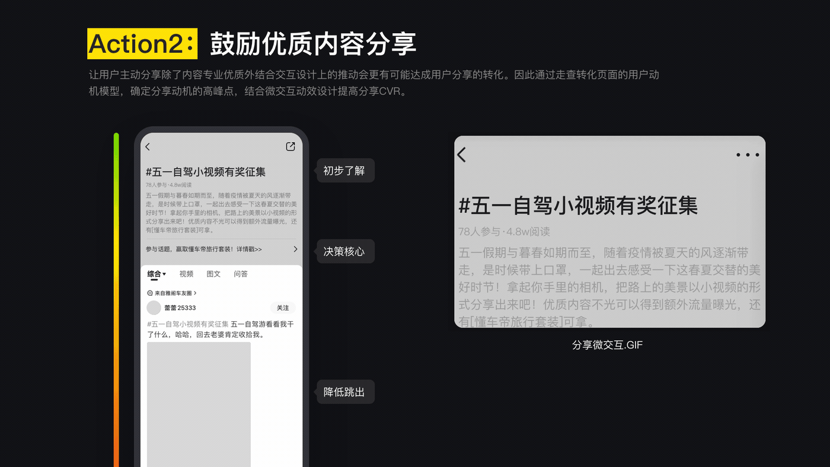Click user avatar next to 蕾蕾25333
This screenshot has width=830, height=467.
pyautogui.click(x=154, y=308)
